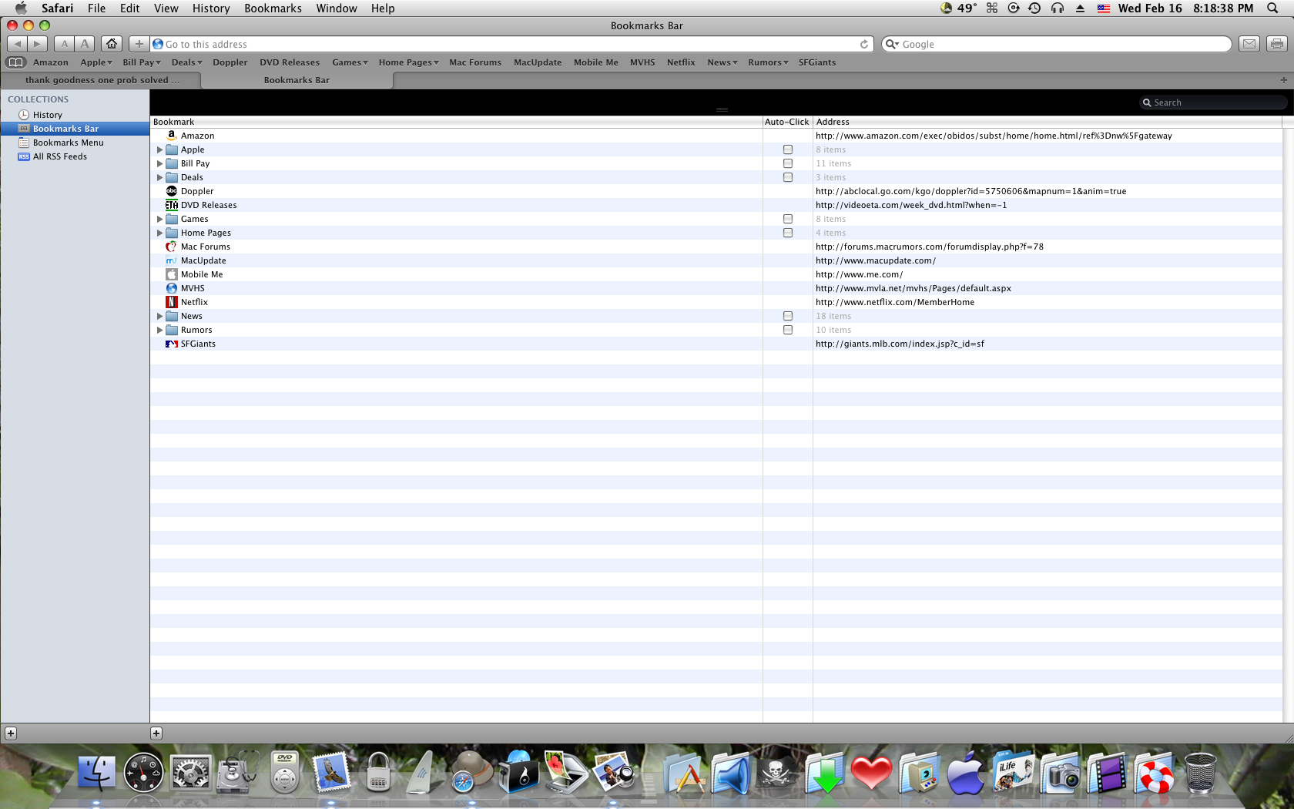Toggle Auto-Click checkbox for Deals folder
The image size is (1294, 809).
(x=788, y=177)
